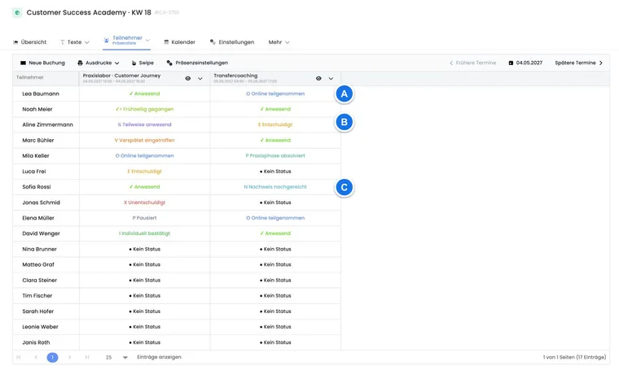Click the Präsenzeinstellungen gears icon
The image size is (619, 370).
pos(169,63)
